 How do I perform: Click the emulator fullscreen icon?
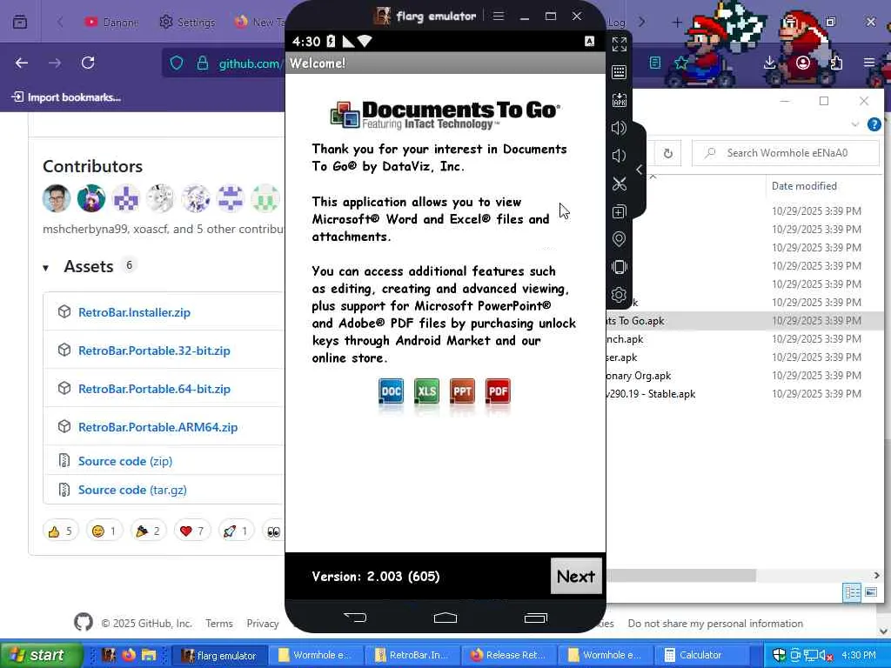[619, 43]
